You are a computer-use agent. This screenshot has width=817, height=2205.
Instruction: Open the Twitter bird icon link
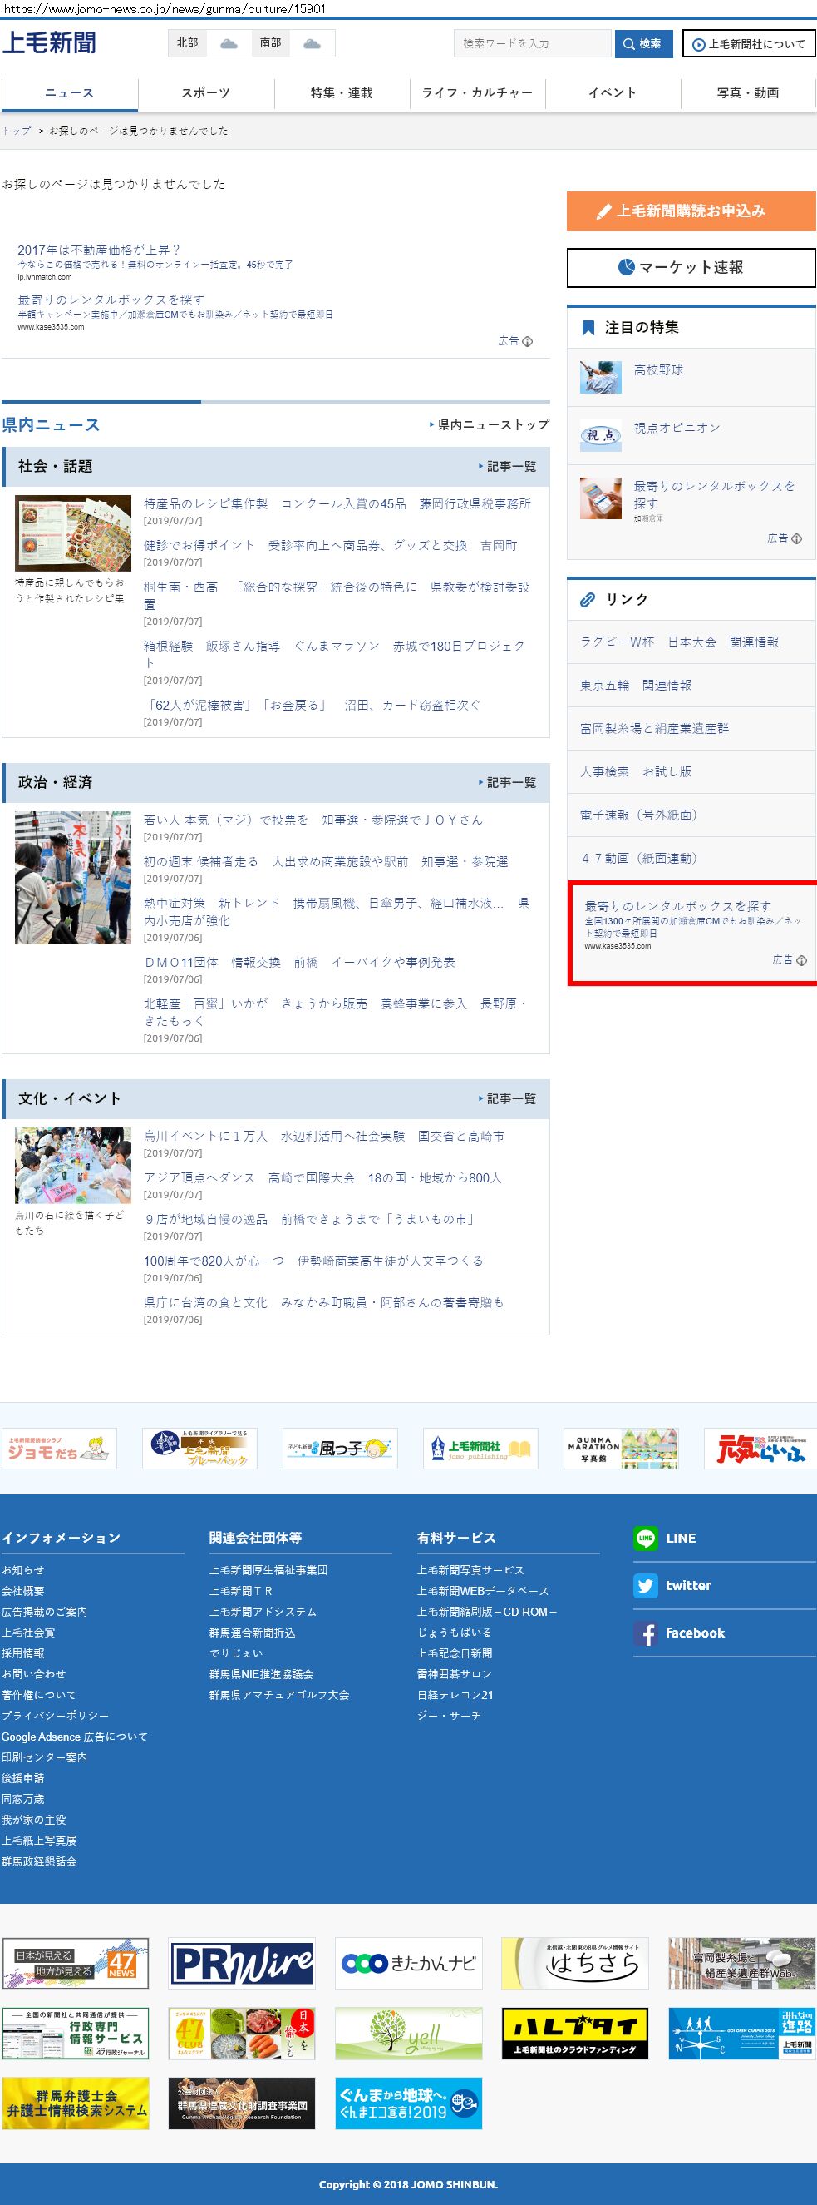point(645,1585)
